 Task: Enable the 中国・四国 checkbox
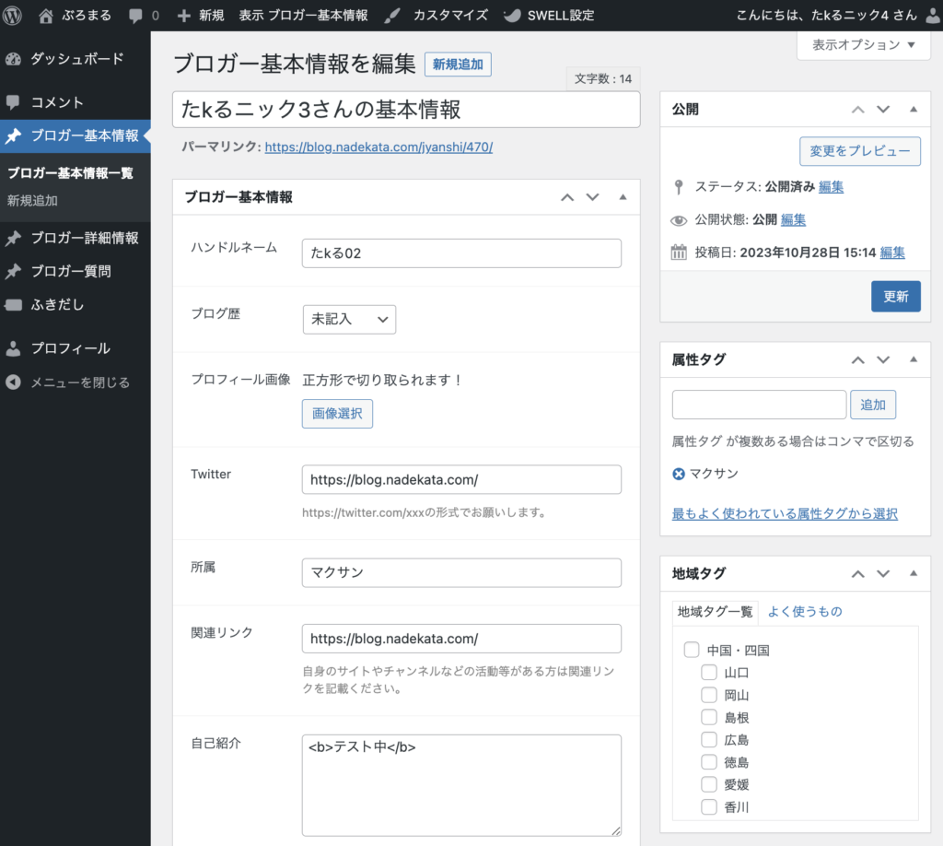tap(692, 651)
